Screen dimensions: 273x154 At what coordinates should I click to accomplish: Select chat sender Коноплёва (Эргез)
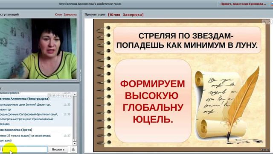pos(16,130)
